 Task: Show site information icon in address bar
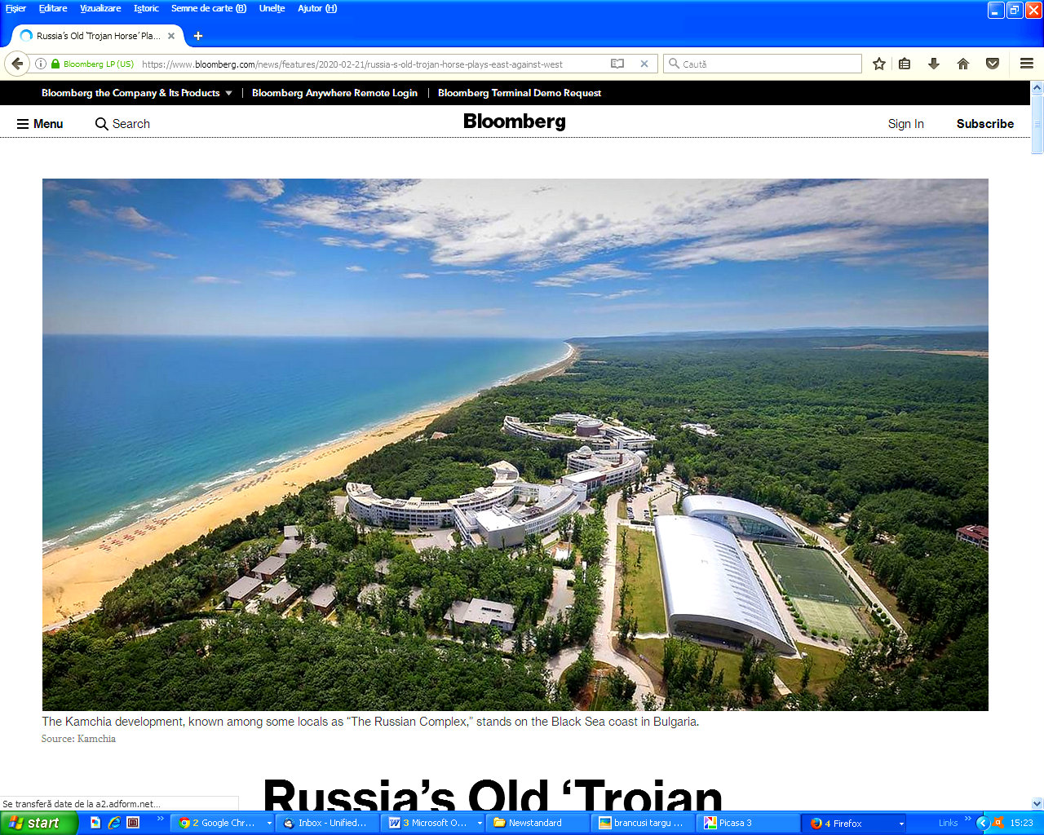(x=40, y=64)
